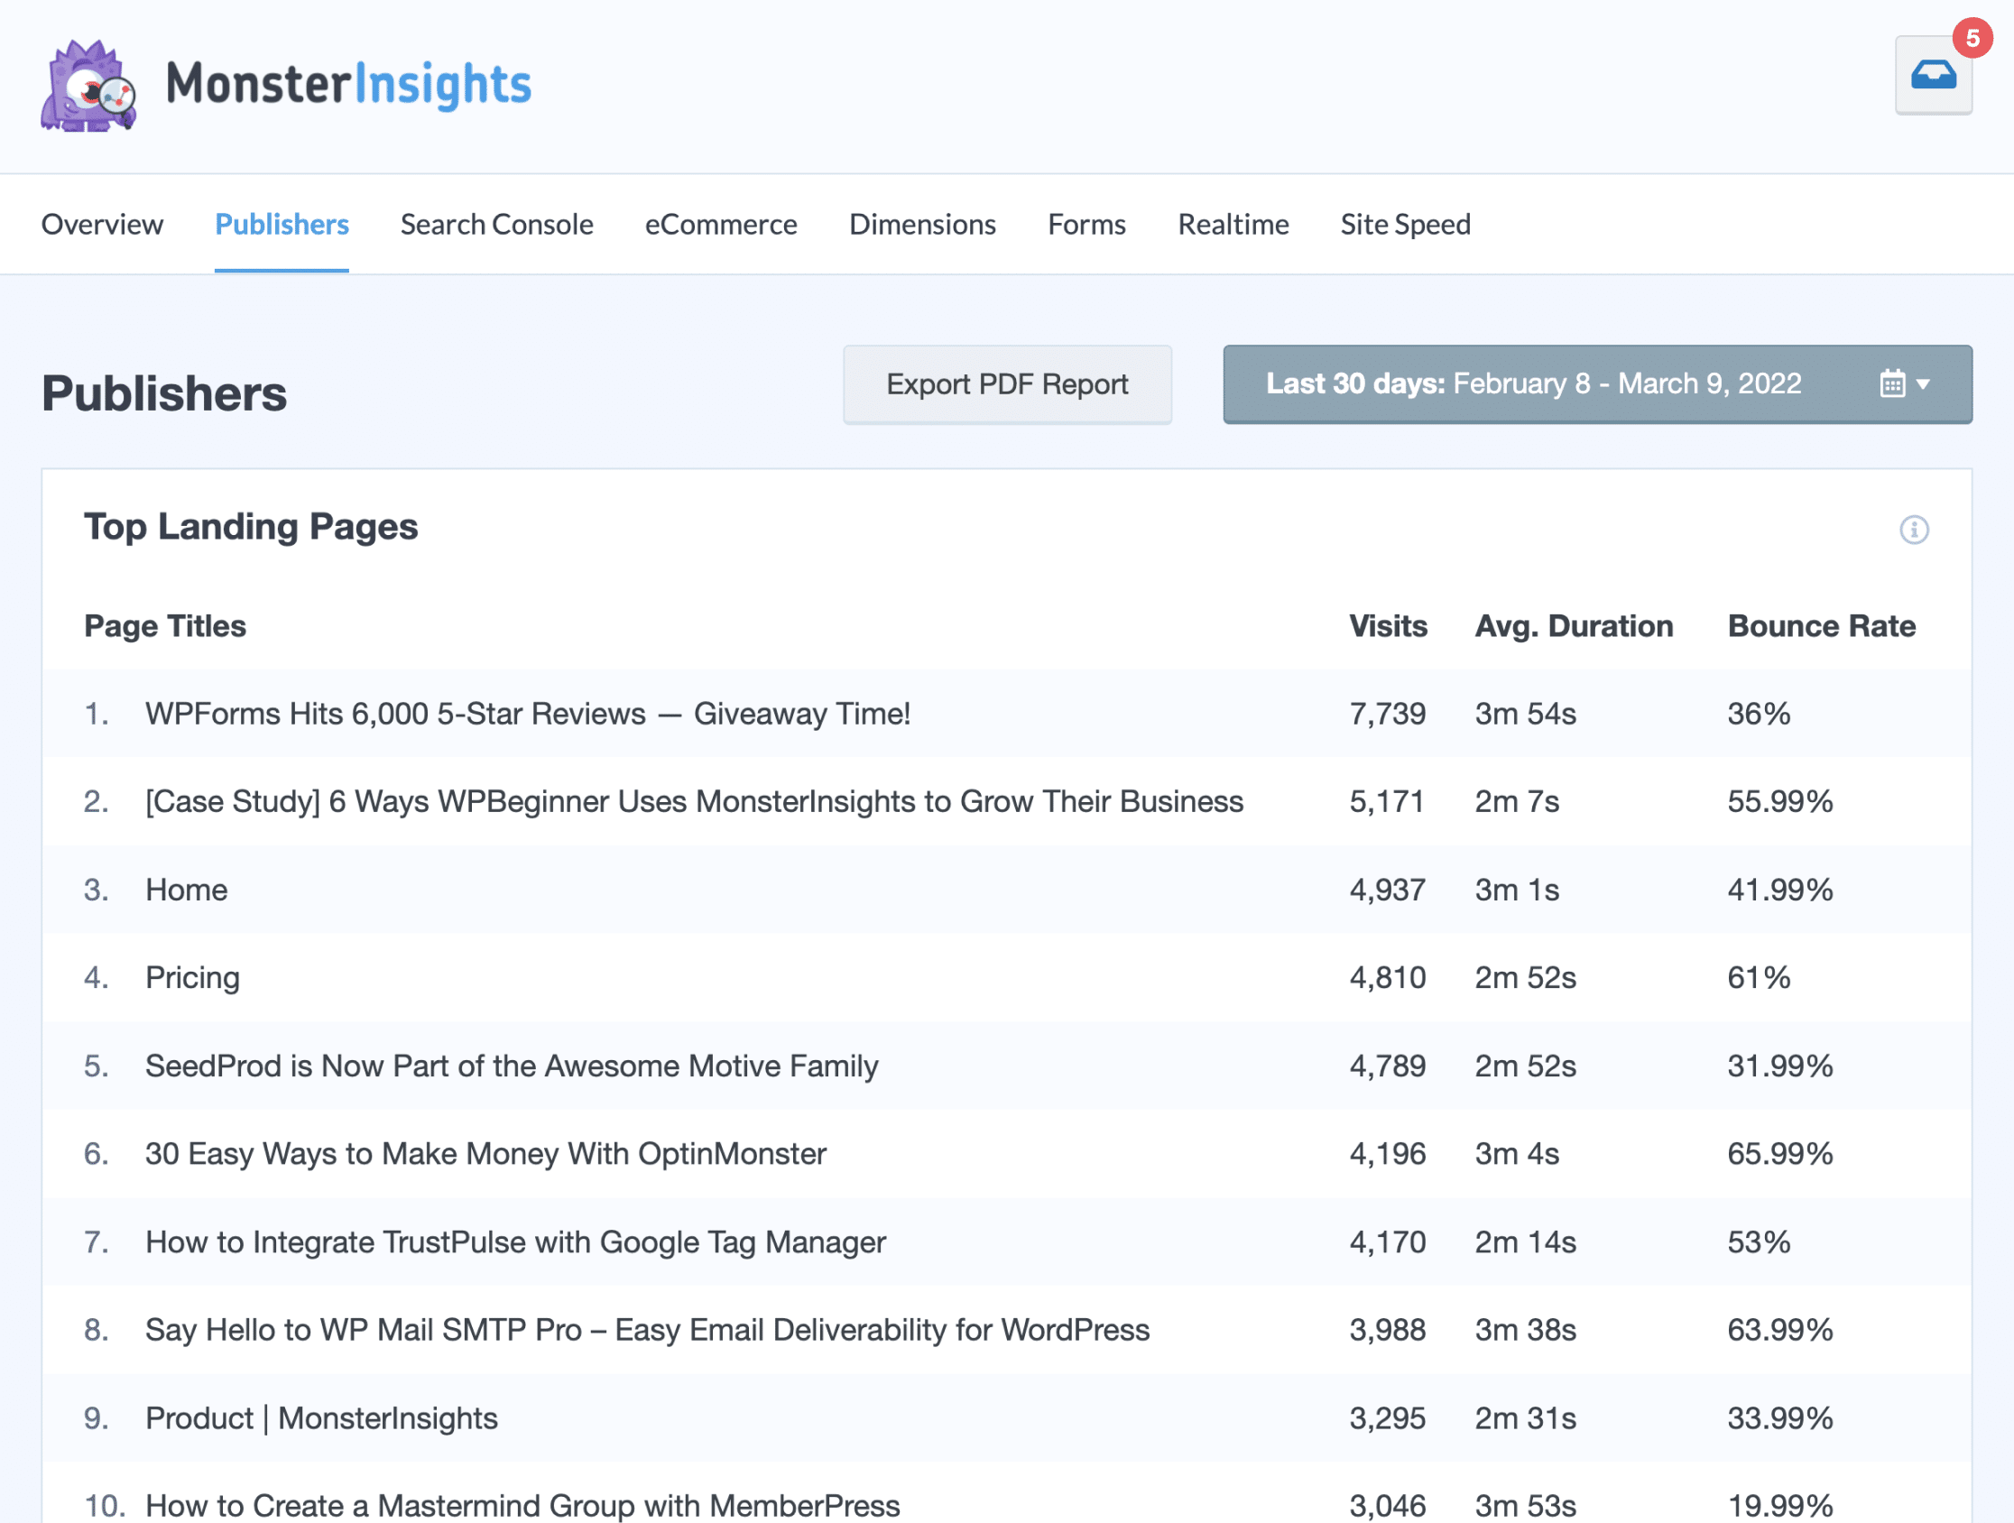The width and height of the screenshot is (2014, 1523).
Task: View the Site Speed tab
Action: [1405, 224]
